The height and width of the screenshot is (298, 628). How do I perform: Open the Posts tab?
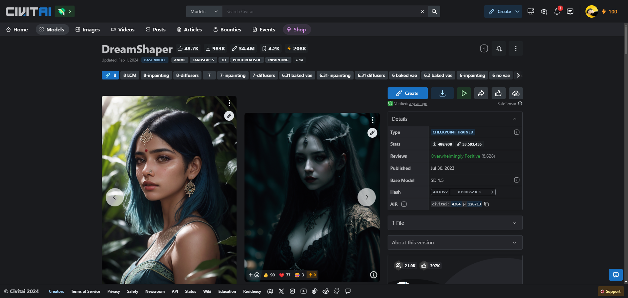(x=156, y=29)
